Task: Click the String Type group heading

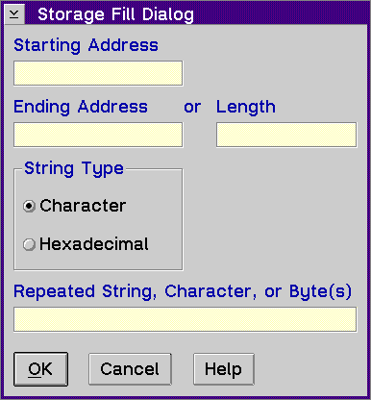Action: [x=74, y=168]
